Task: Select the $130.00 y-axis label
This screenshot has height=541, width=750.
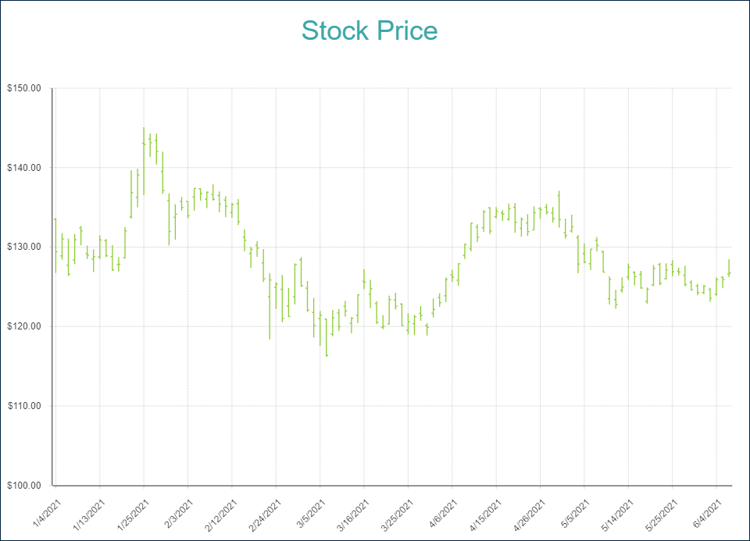Action: point(23,247)
